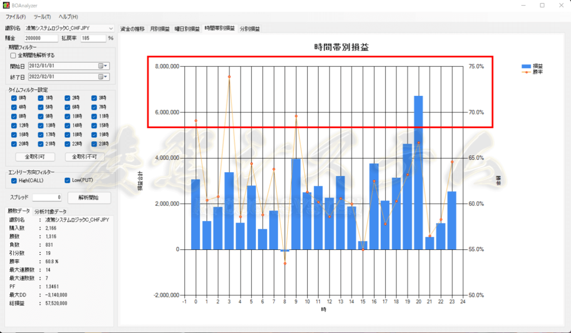Switch to the 分析対象データ tab
Screen dimensions: 571x333
coord(50,212)
